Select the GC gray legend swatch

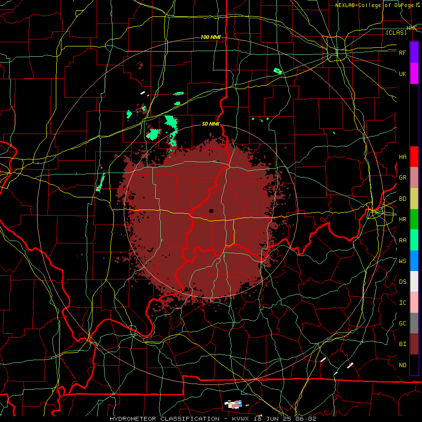click(414, 323)
